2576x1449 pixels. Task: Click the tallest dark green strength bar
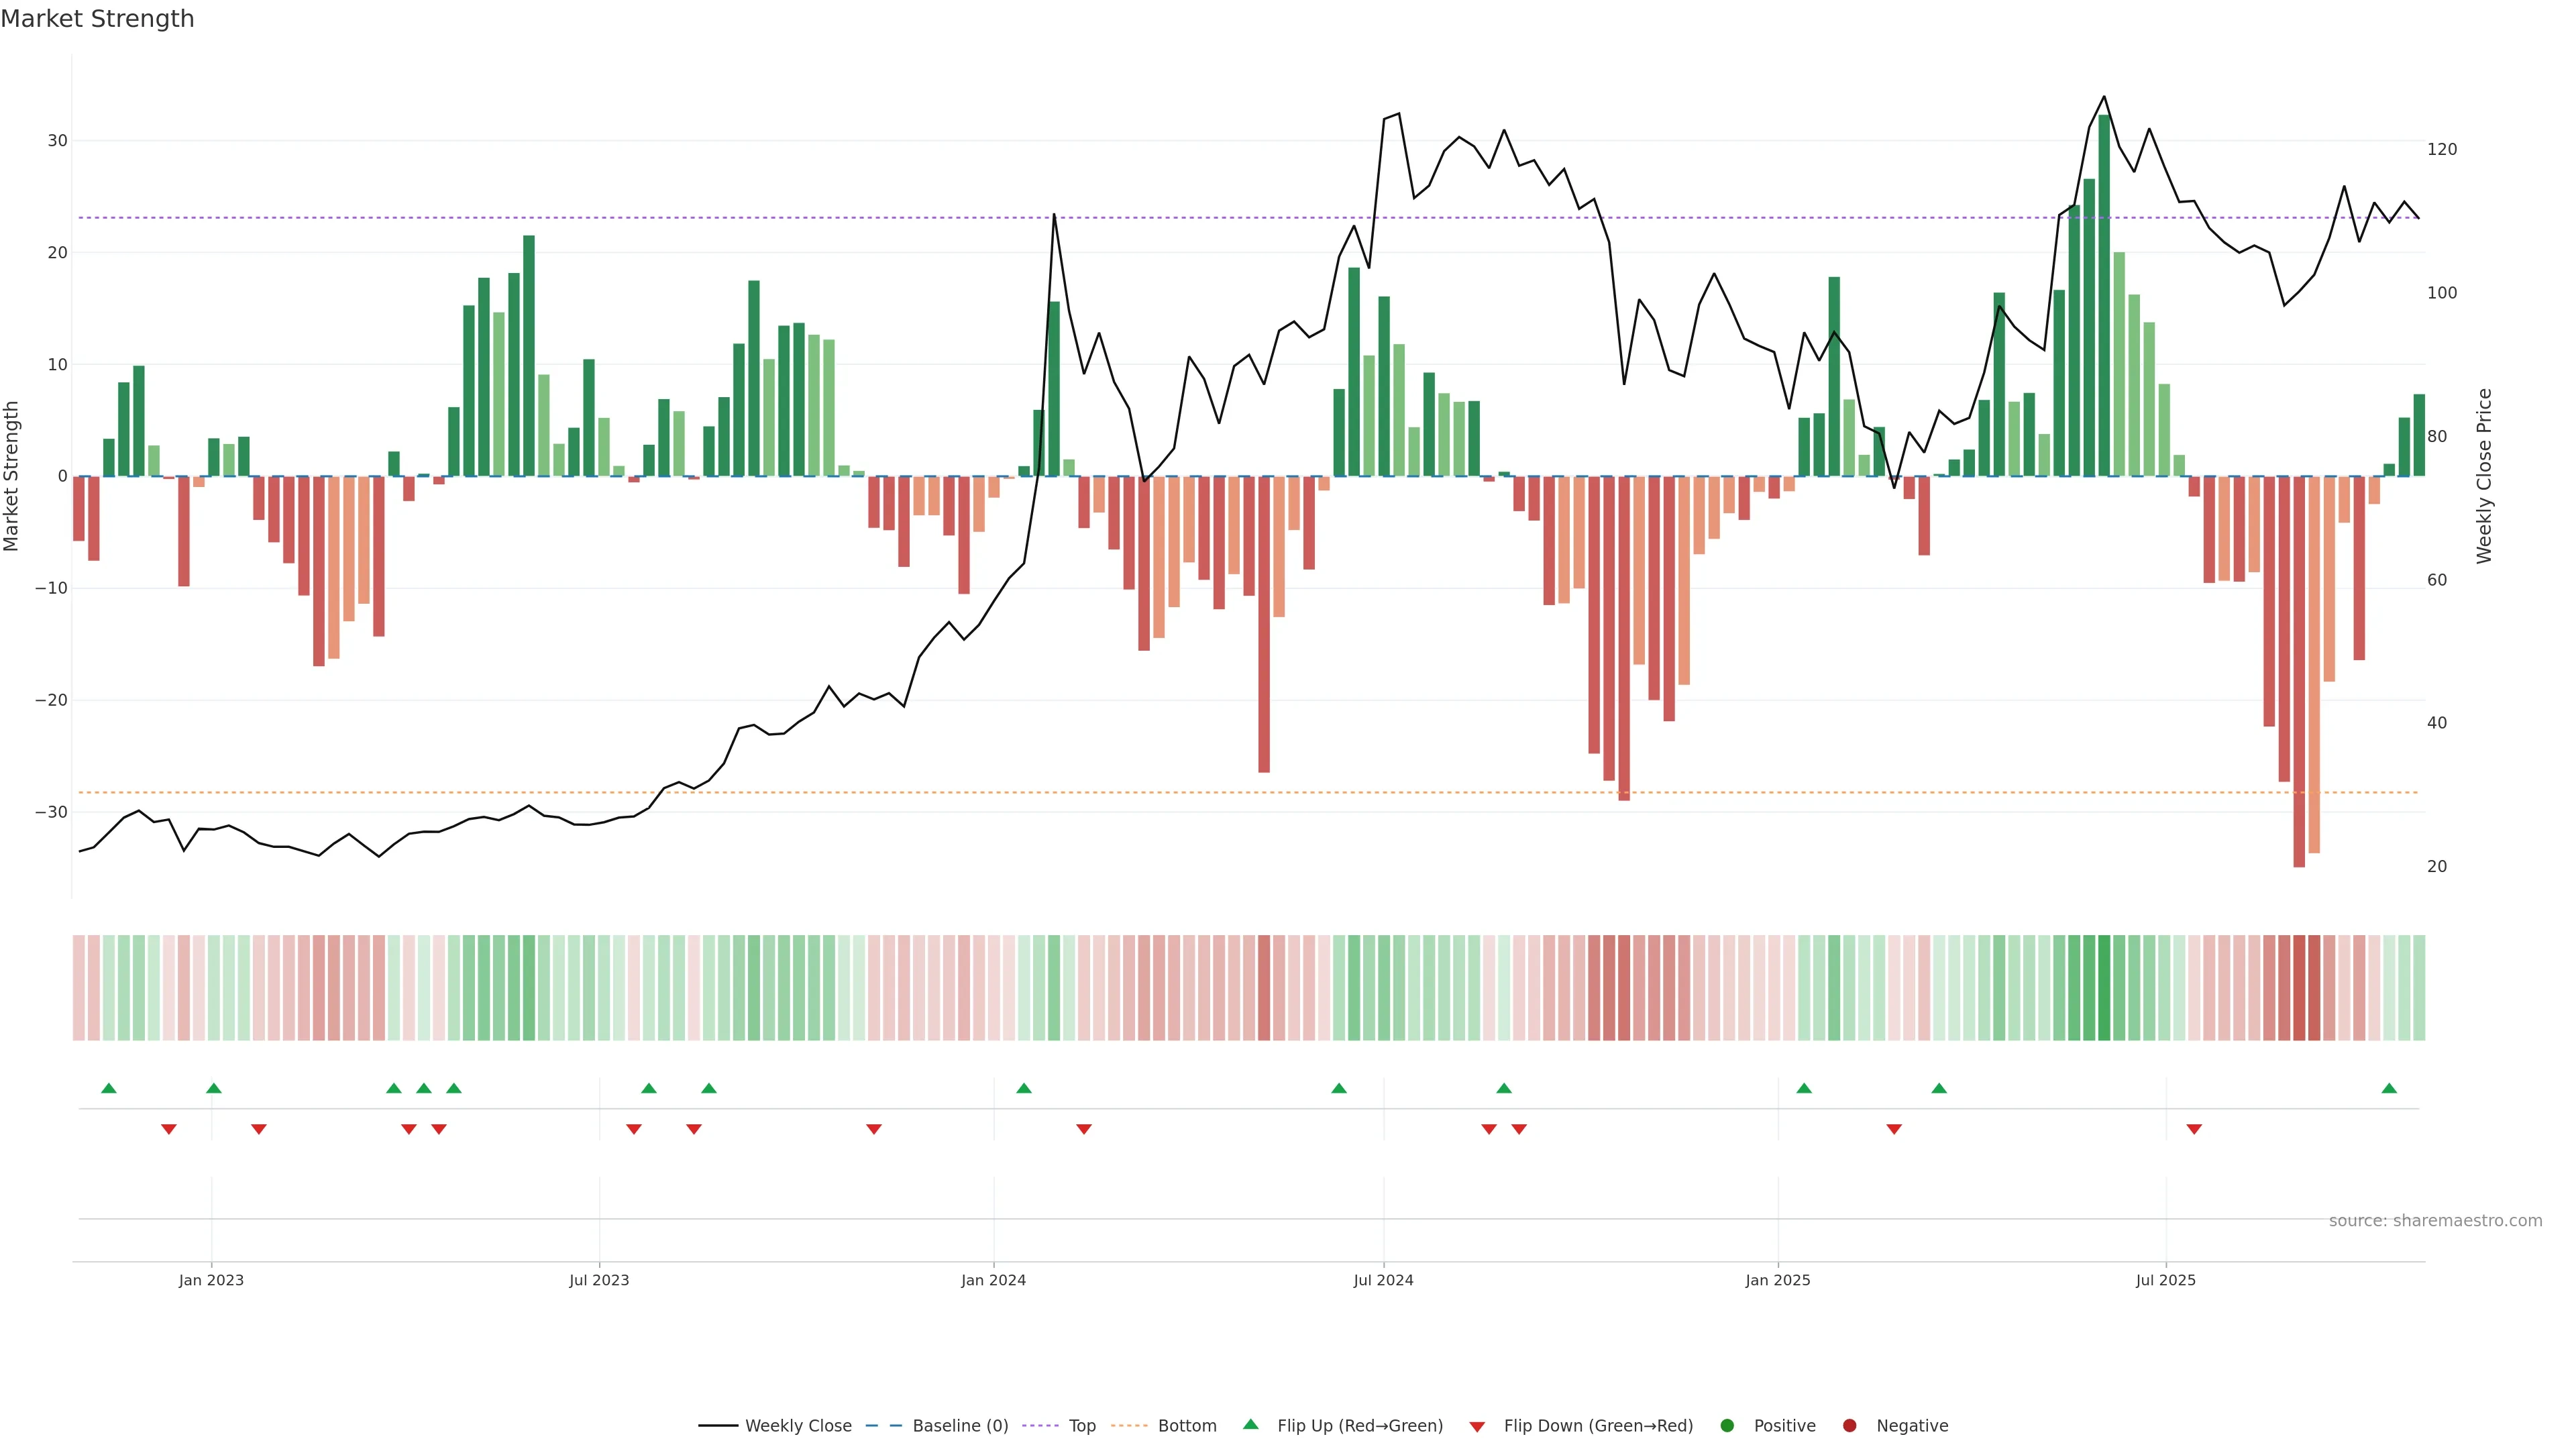(x=2104, y=300)
